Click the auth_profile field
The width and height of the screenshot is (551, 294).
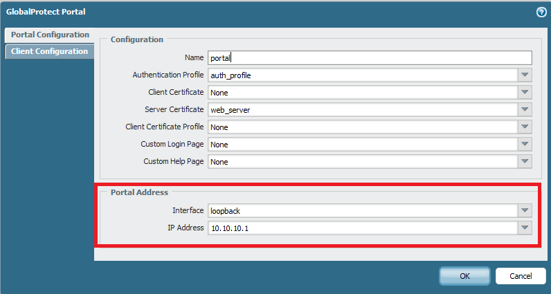(x=363, y=75)
